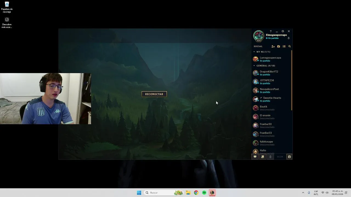Open File Explorer from the taskbar
This screenshot has width=351, height=197.
coord(188,193)
